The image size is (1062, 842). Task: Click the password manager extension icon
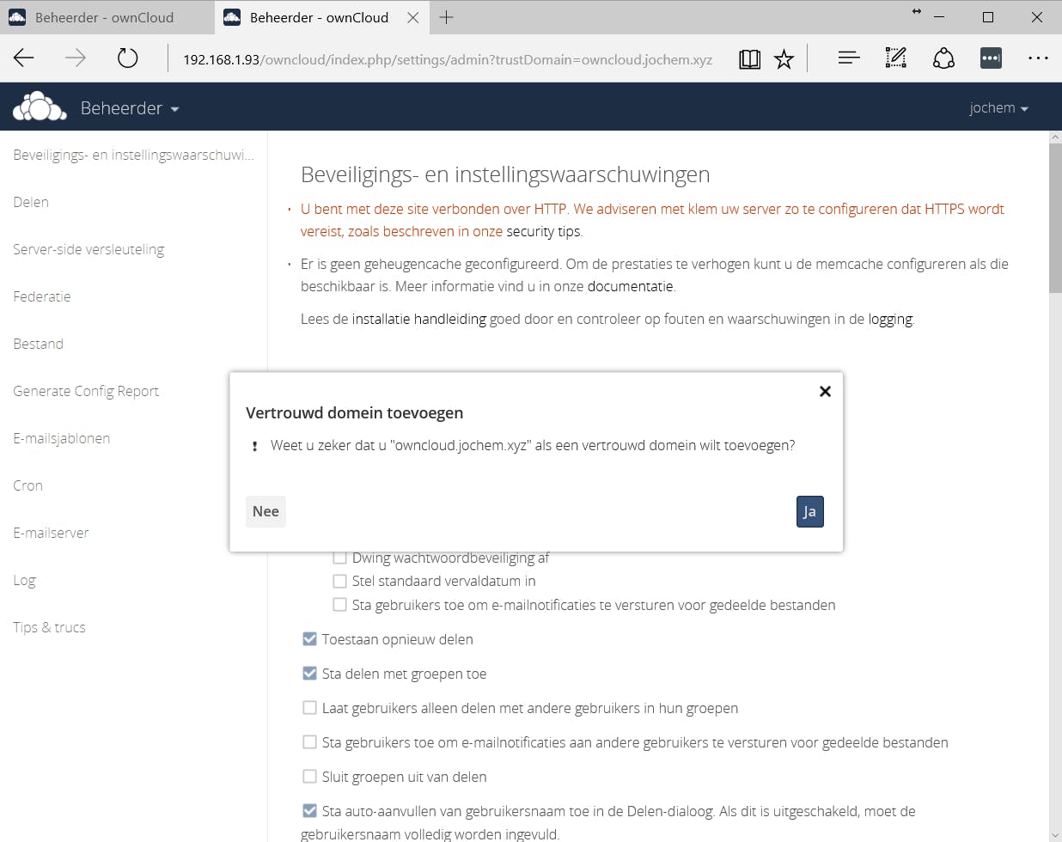tap(991, 58)
